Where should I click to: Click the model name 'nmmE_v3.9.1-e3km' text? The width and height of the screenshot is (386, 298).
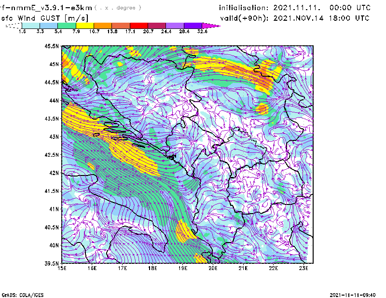pyautogui.click(x=51, y=8)
